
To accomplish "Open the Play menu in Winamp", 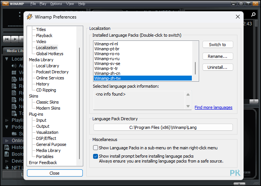I will pos(43,4).
